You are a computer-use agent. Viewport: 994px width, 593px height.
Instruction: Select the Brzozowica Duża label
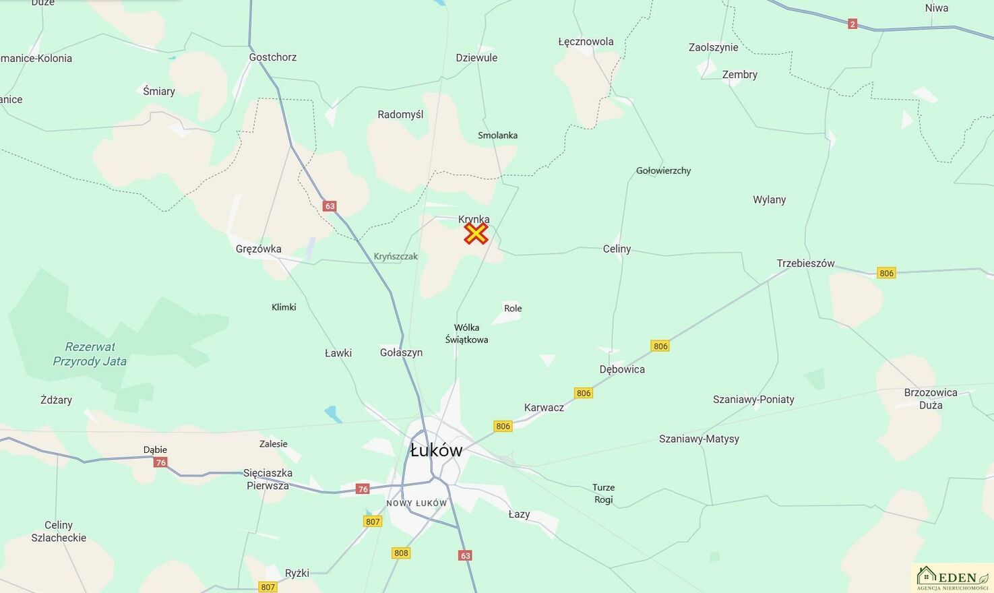[x=931, y=399]
